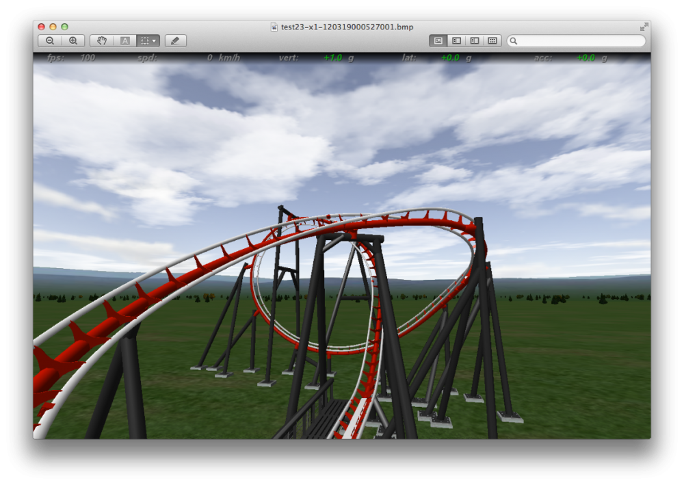Switch to content only view
This screenshot has width=684, height=485.
pyautogui.click(x=438, y=41)
